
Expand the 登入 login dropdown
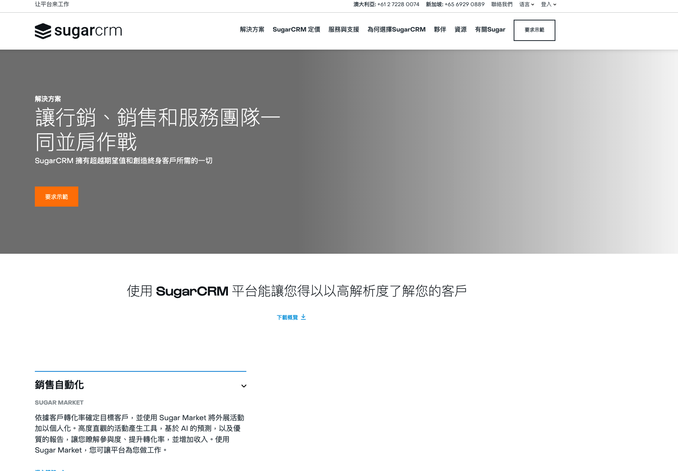tap(548, 5)
